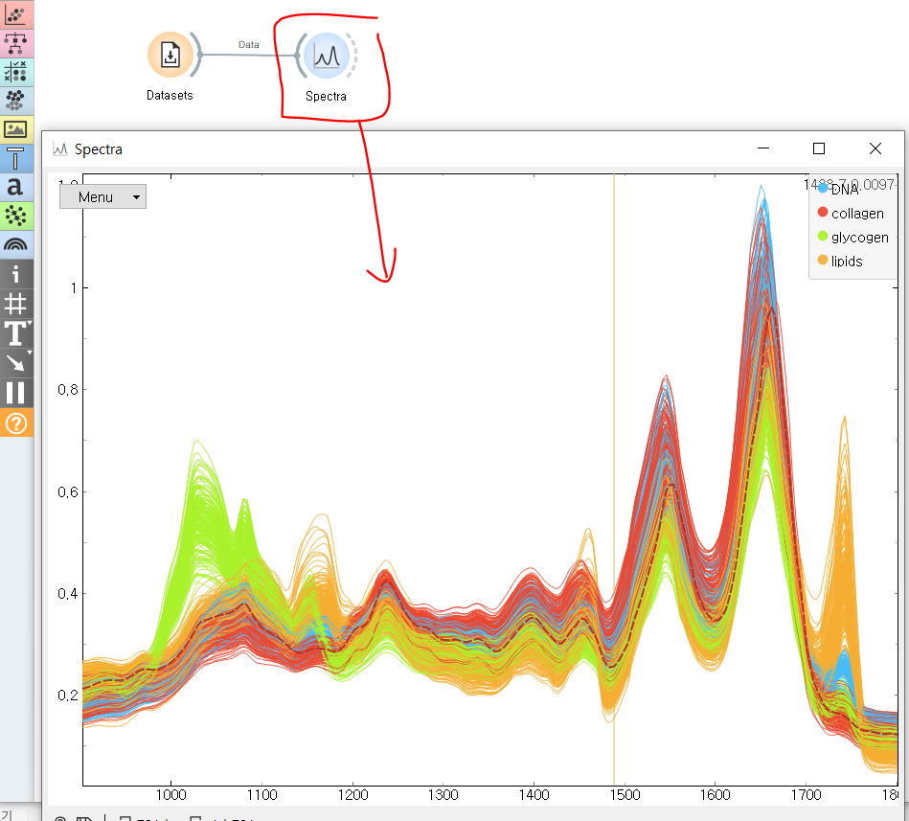This screenshot has height=821, width=909.
Task: Maximize the Spectra window
Action: (819, 148)
